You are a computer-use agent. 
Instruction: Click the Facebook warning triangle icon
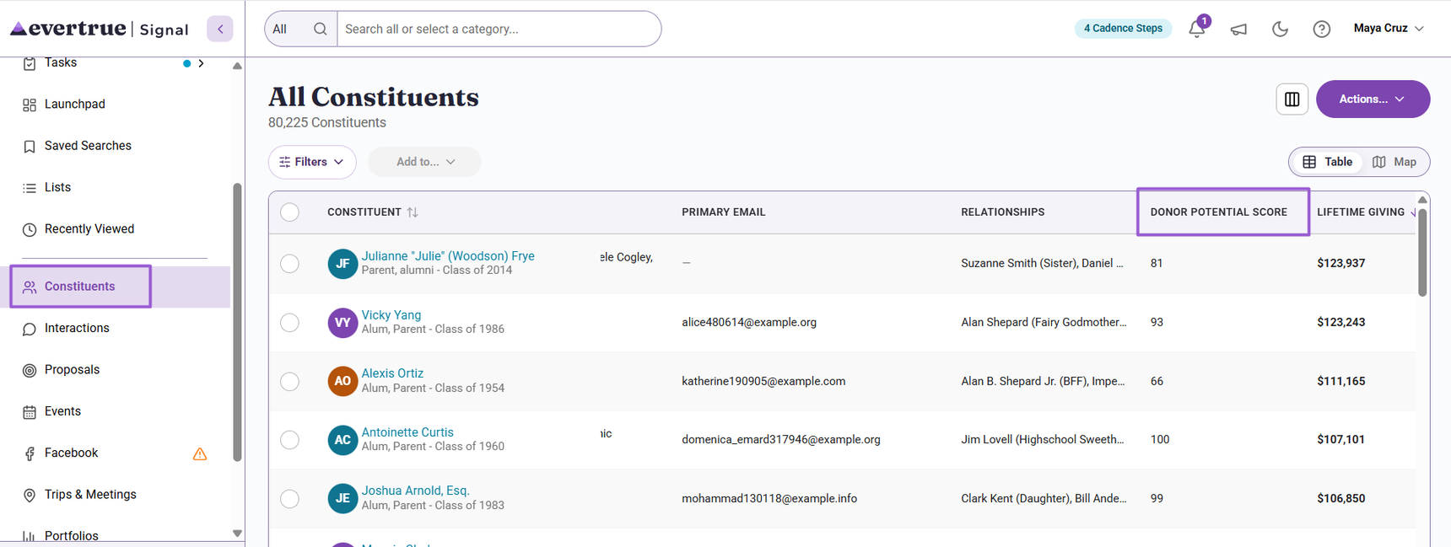[x=200, y=454]
